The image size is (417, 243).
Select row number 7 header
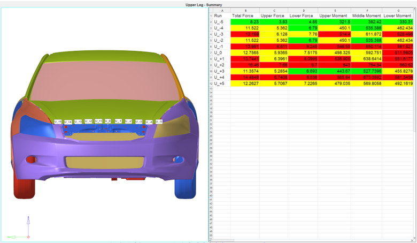pos(211,53)
